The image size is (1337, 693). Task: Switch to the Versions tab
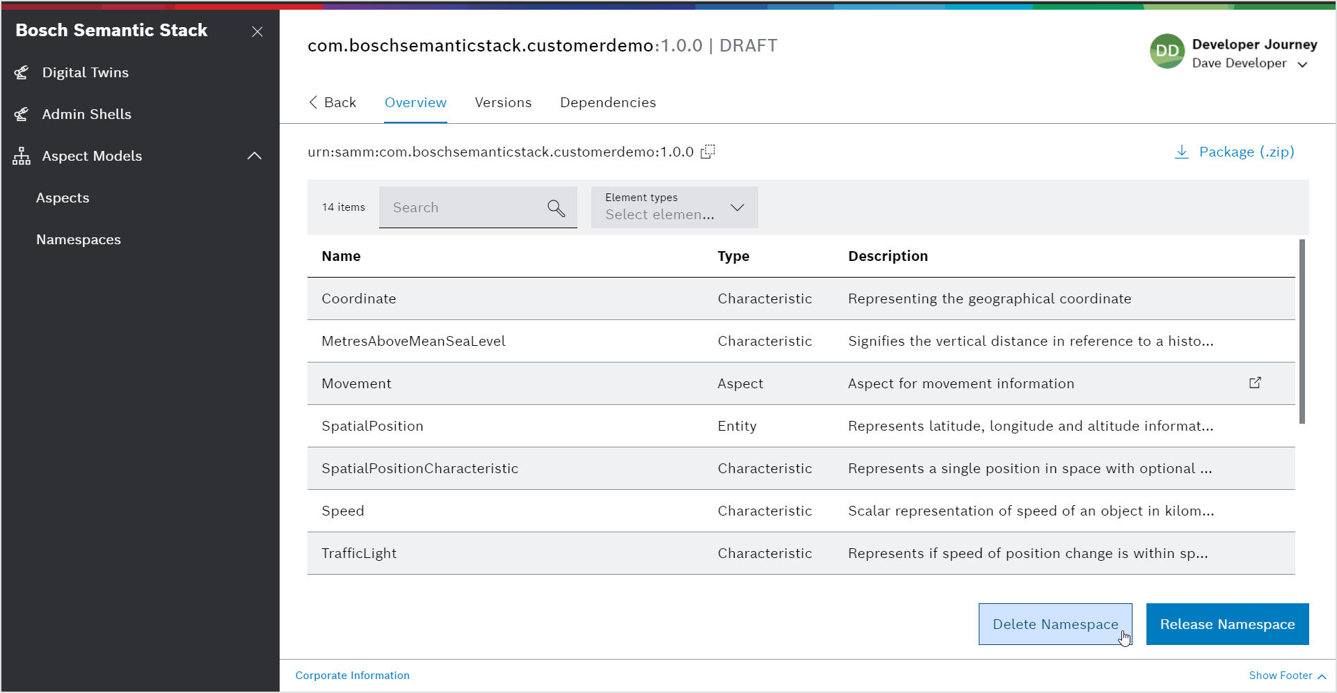point(503,102)
